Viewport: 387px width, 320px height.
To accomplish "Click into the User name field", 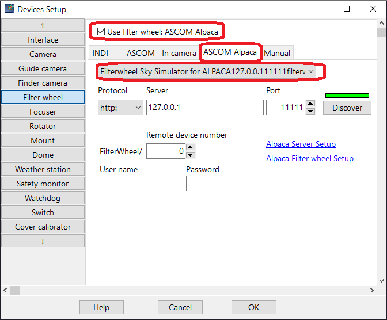I will pyautogui.click(x=139, y=183).
